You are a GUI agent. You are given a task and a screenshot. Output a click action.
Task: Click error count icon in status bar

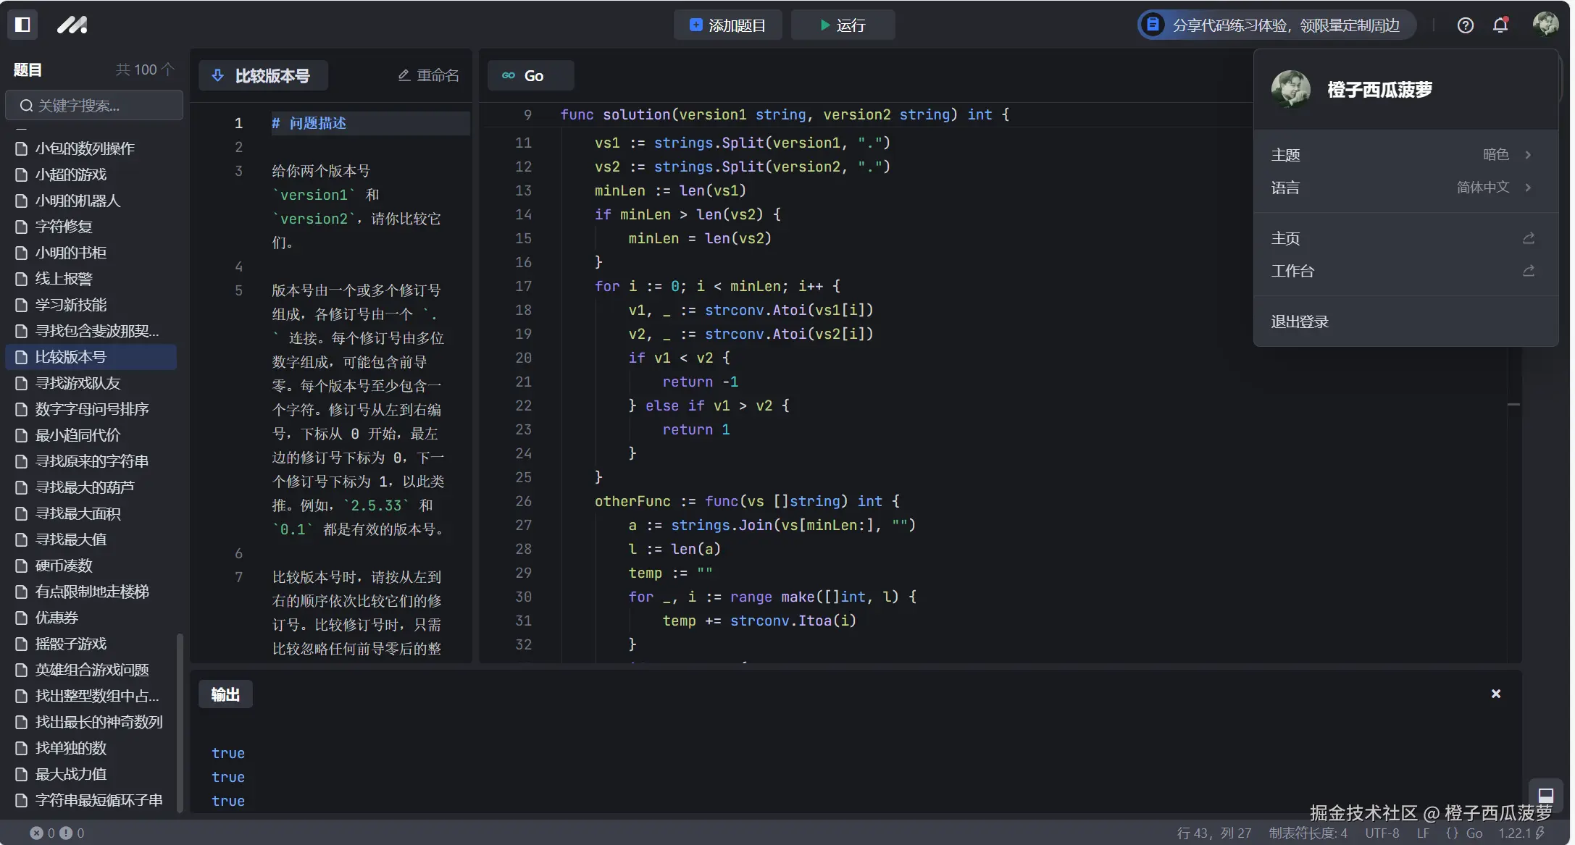click(x=36, y=833)
